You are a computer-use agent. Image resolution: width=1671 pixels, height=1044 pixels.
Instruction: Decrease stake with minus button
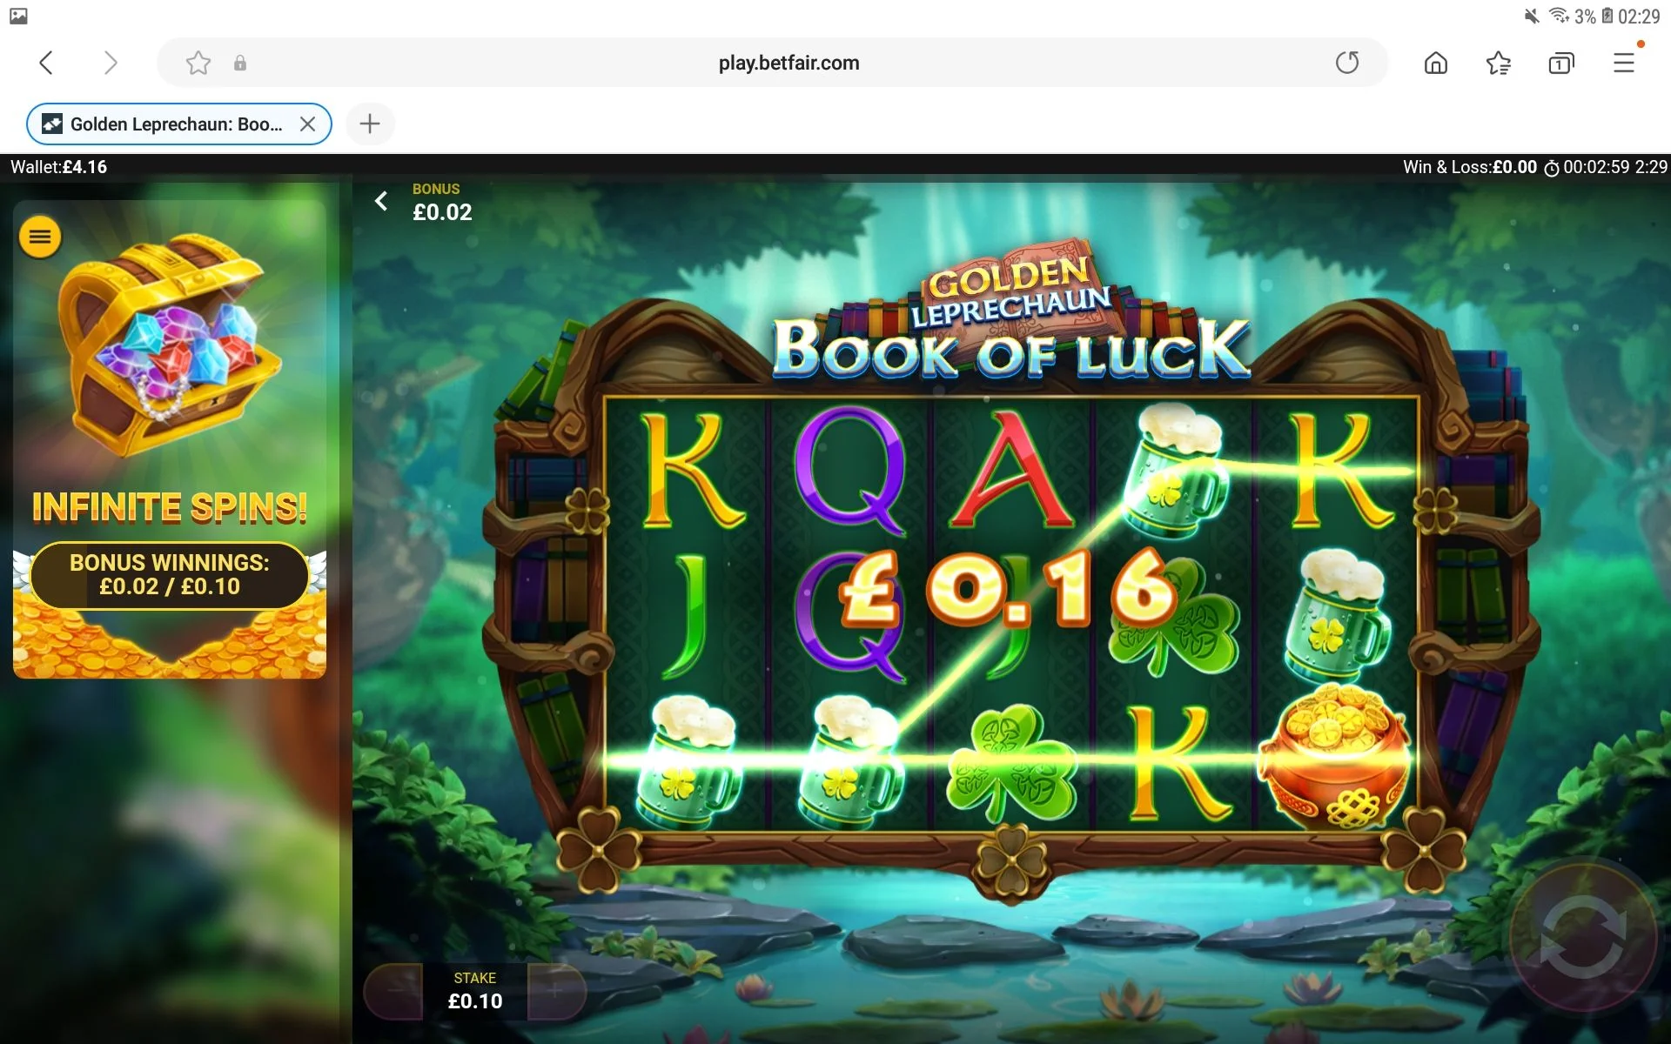(x=393, y=991)
